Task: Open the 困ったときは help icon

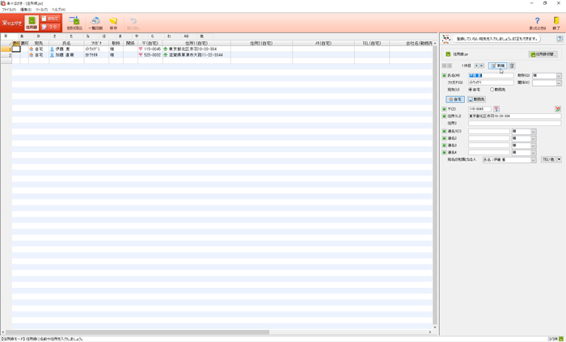Action: (x=537, y=23)
